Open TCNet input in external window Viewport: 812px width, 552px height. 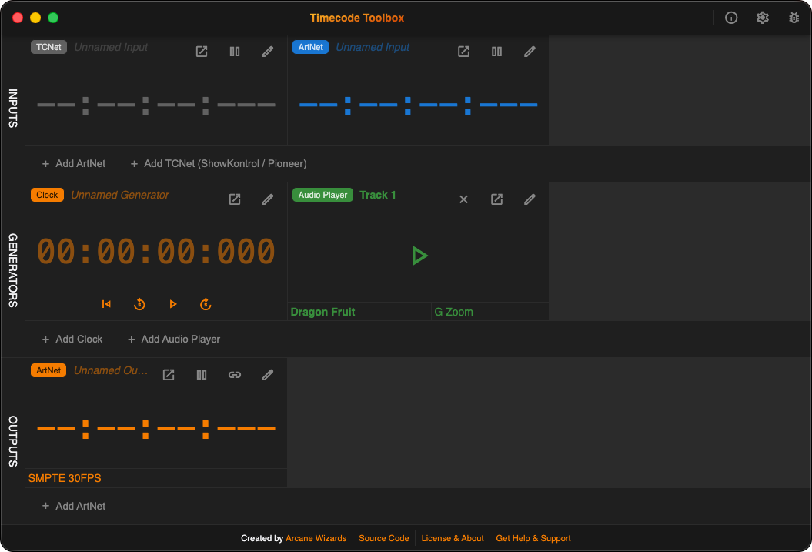click(x=202, y=52)
